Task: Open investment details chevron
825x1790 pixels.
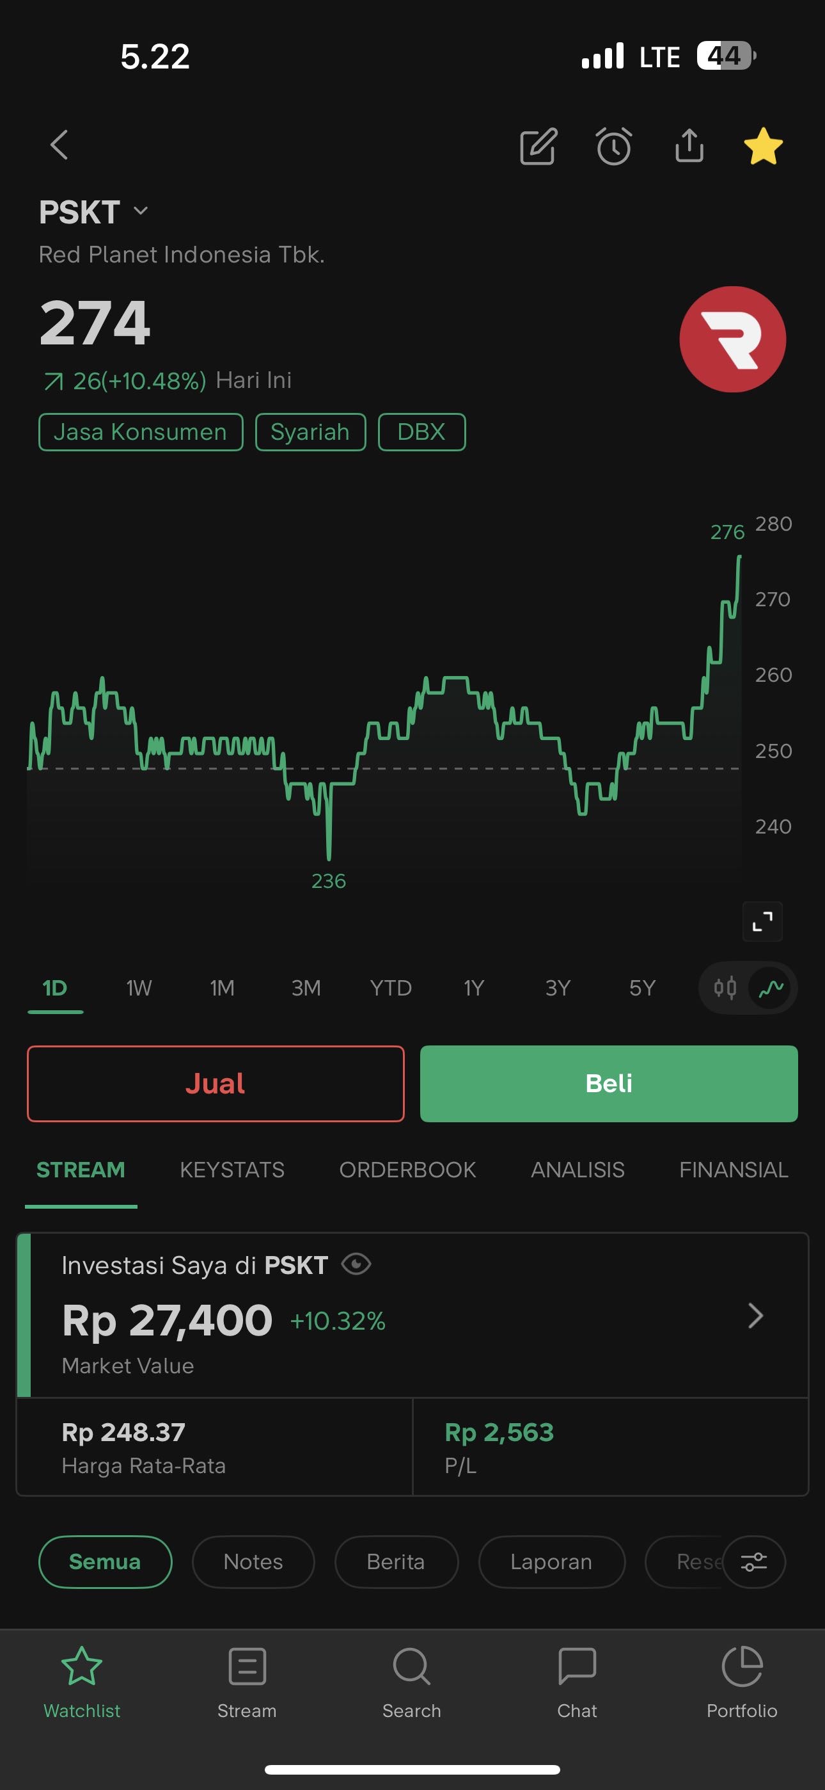Action: [x=755, y=1316]
